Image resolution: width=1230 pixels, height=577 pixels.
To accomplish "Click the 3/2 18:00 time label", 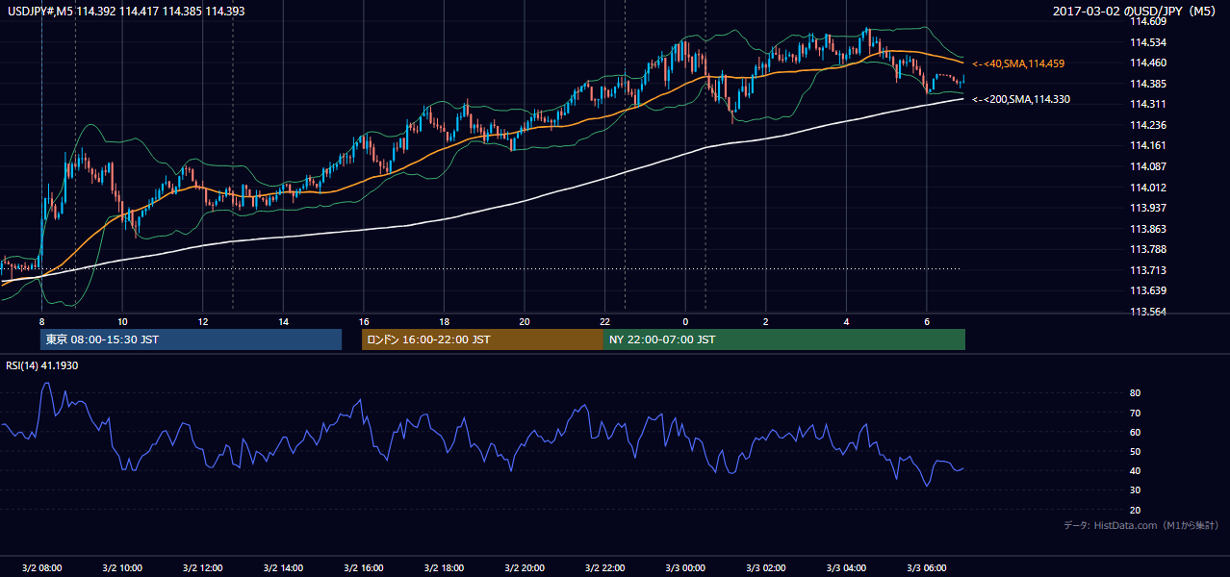I will pos(444,568).
